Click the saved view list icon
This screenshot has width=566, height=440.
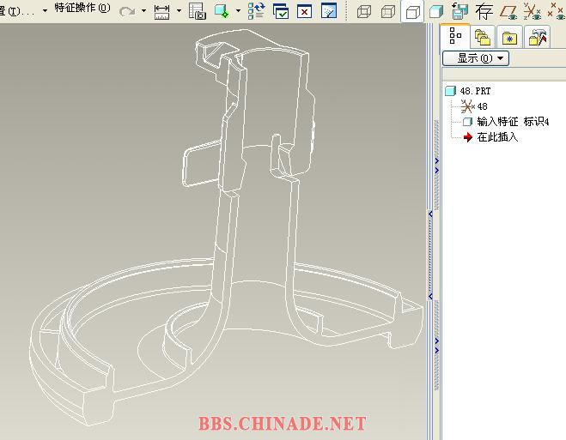[459, 11]
